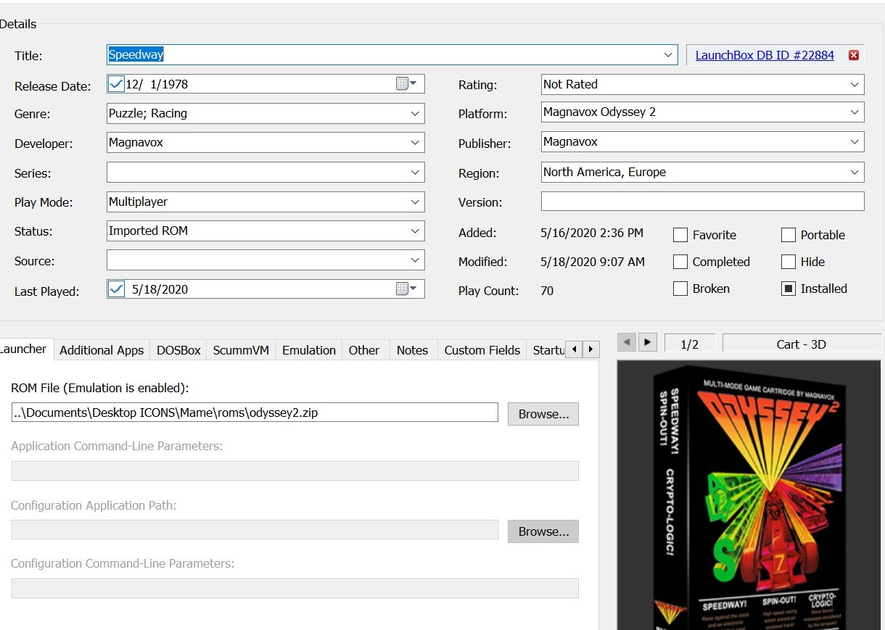This screenshot has height=630, width=885.
Task: Expand the Series dropdown
Action: pos(415,173)
